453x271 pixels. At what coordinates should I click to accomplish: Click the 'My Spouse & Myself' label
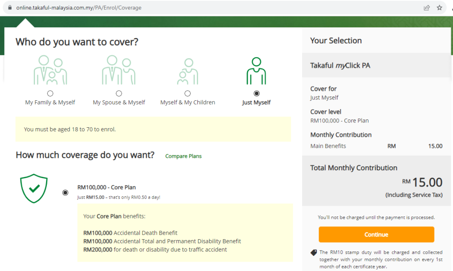tap(119, 103)
